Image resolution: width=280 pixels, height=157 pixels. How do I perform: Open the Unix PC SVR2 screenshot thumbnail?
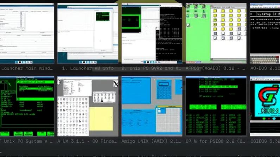(152, 33)
